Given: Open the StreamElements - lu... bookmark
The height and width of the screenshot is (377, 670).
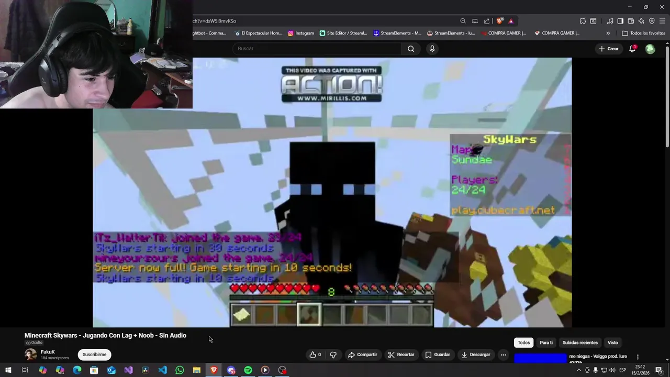Looking at the screenshot, I should (451, 33).
